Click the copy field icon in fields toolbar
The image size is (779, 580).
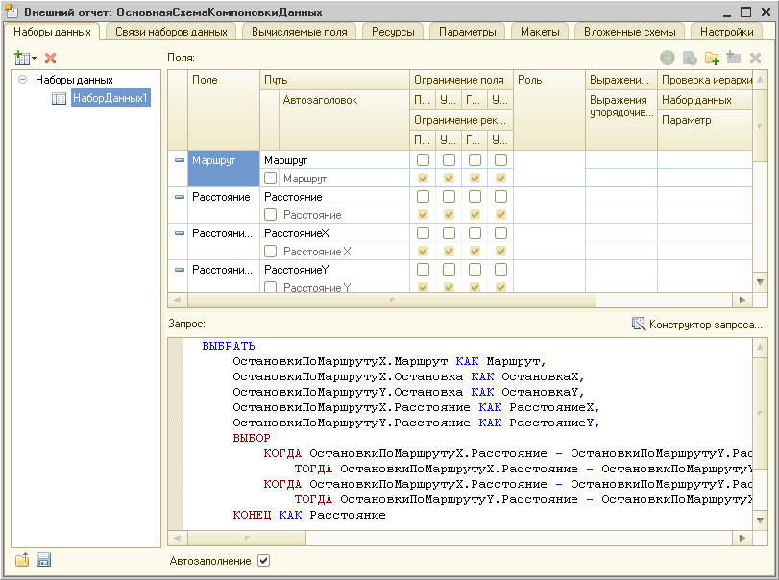690,59
